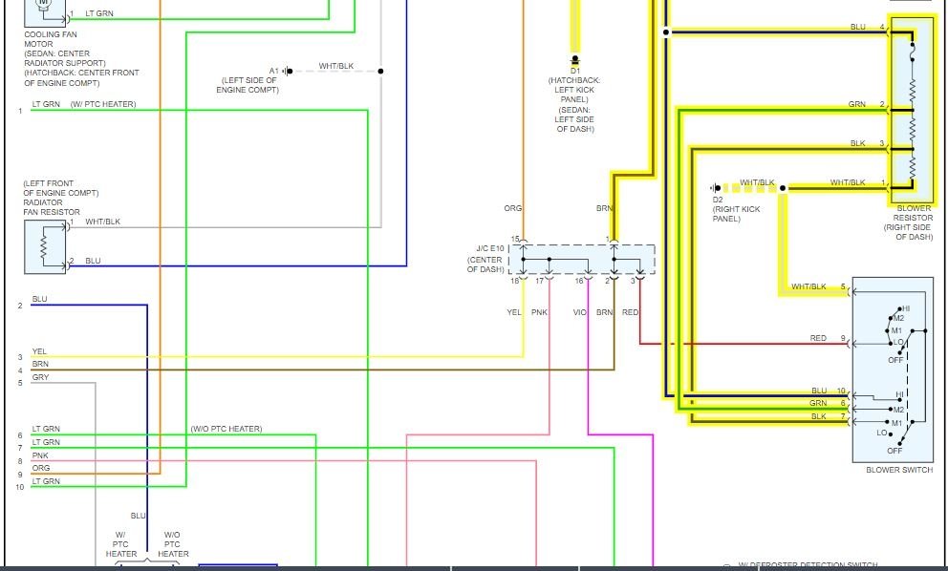Click GRN pin 2 label at blower resistor
This screenshot has height=571, width=948.
(x=856, y=104)
